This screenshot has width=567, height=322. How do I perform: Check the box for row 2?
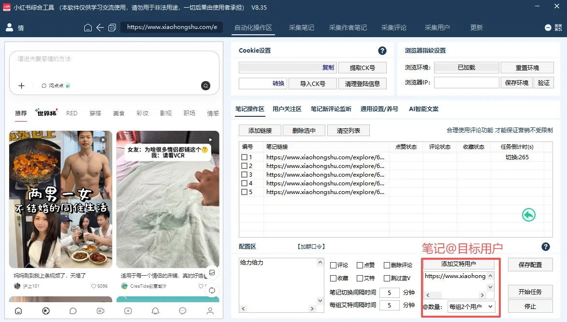(x=244, y=166)
